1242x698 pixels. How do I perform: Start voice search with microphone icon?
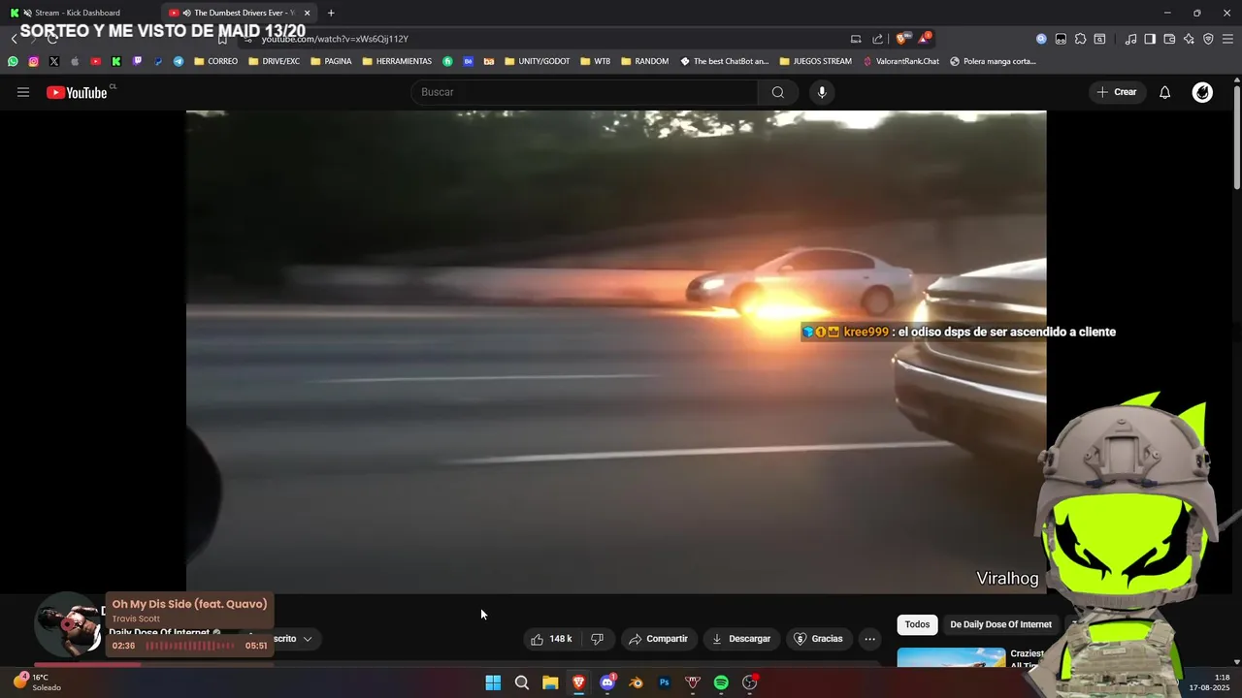[x=822, y=92]
